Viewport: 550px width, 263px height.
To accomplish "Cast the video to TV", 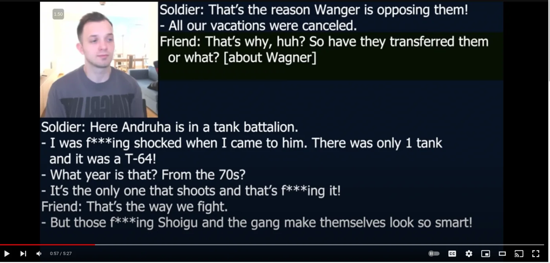I will (519, 253).
